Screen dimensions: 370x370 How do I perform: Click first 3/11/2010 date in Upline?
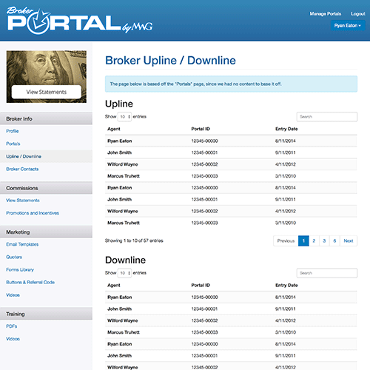coord(286,176)
